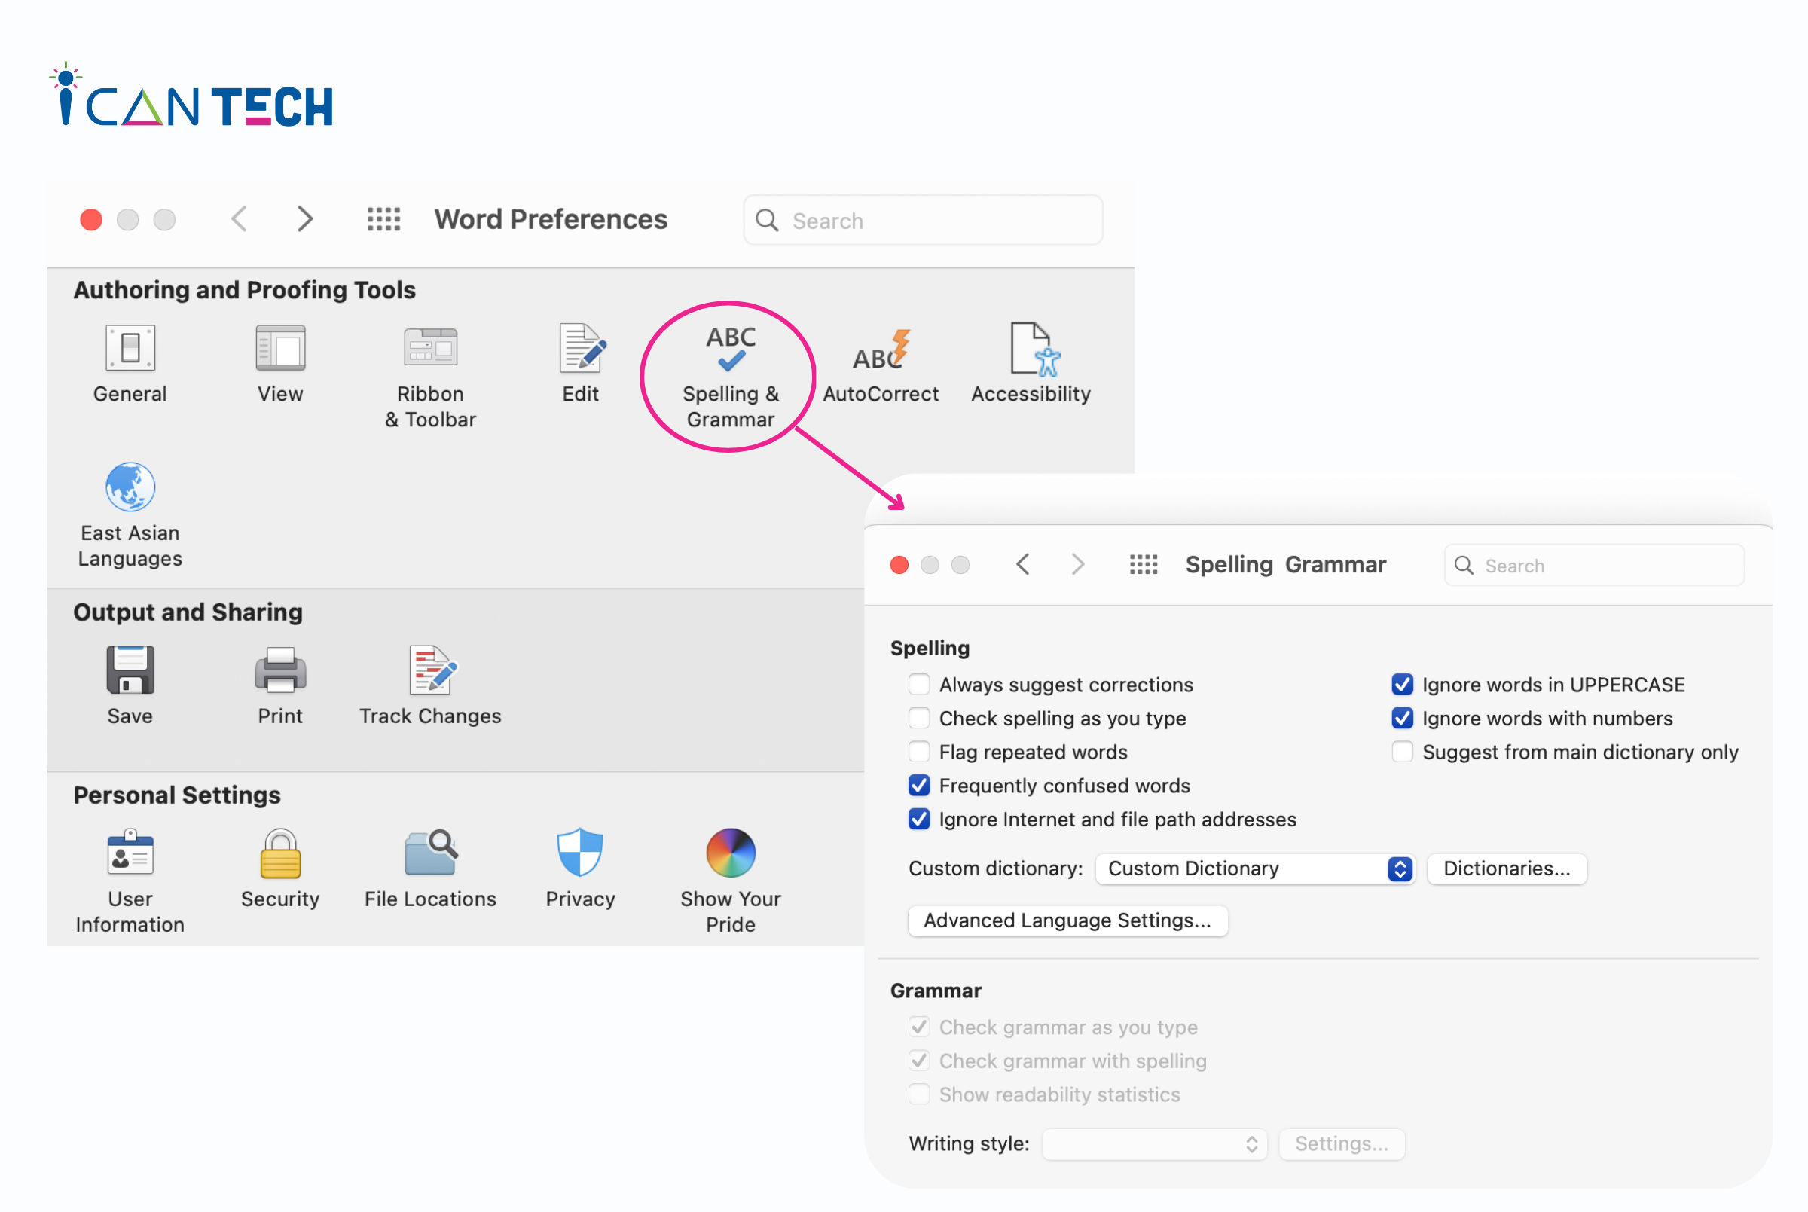Enable Suggest from main dictionary only
Screen dimensions: 1808x1212
[1402, 752]
